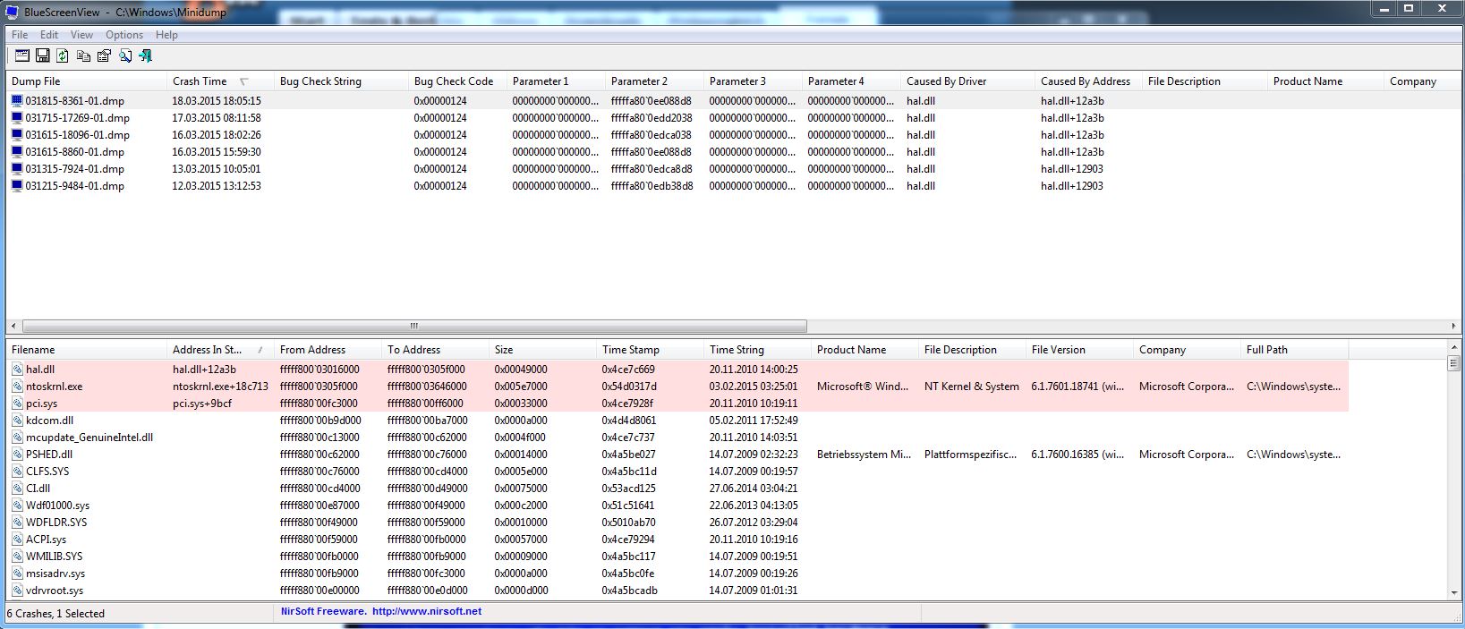
Task: Click the upper pane horizontal scrollbar thumb
Action: [413, 327]
